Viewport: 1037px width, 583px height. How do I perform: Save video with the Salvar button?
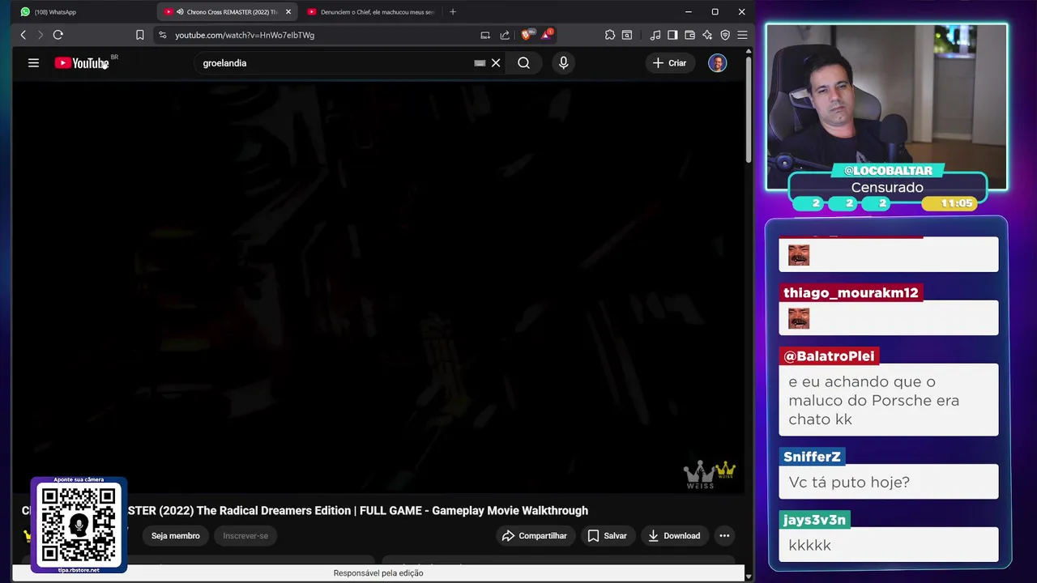tap(608, 536)
